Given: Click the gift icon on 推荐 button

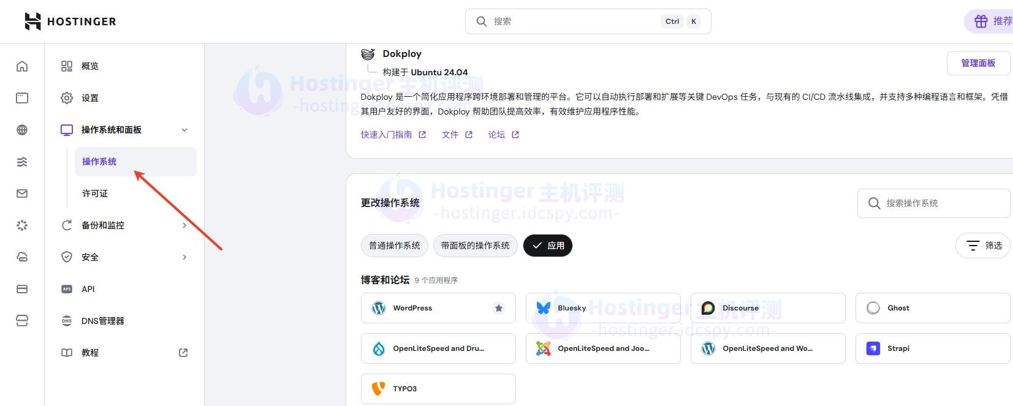Looking at the screenshot, I should (981, 21).
